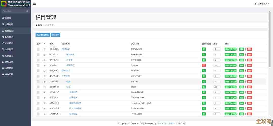Expand the tree node for outline row
The width and height of the screenshot is (273, 126).
point(44,82)
